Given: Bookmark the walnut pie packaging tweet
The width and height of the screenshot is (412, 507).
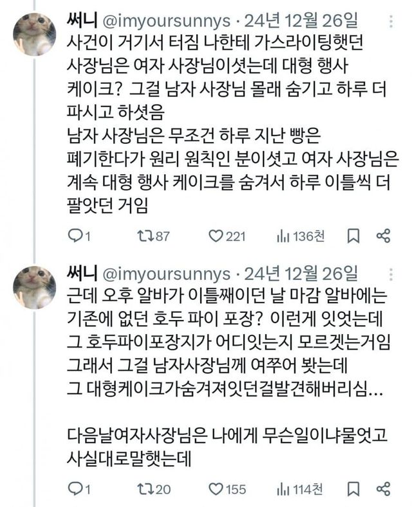Looking at the screenshot, I should 353,488.
